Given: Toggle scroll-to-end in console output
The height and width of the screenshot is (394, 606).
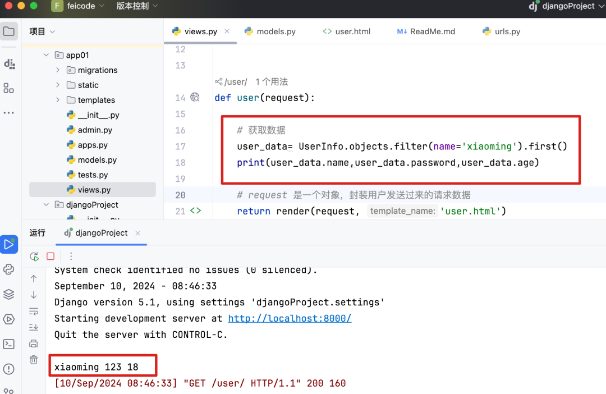Looking at the screenshot, I should (x=34, y=327).
